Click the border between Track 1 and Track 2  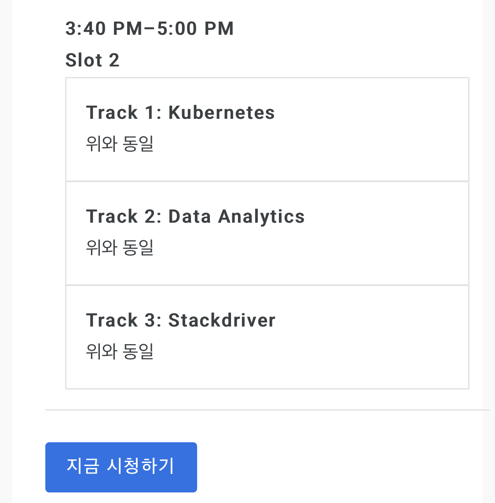click(x=267, y=181)
